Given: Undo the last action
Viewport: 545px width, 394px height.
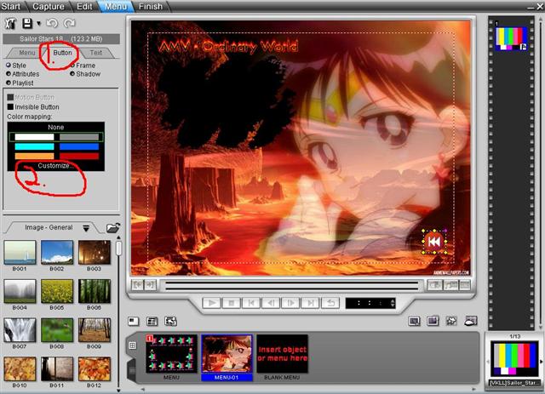Looking at the screenshot, I should (x=52, y=23).
